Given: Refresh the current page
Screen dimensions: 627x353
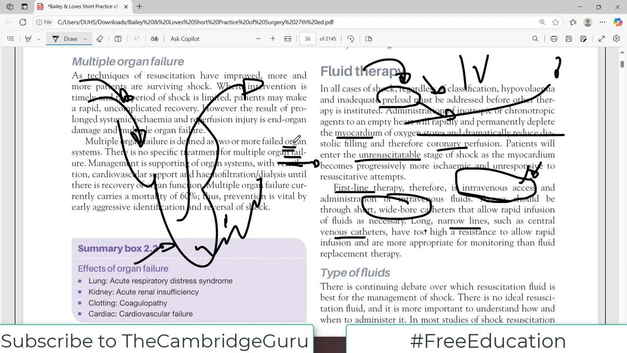Looking at the screenshot, I should tap(23, 22).
